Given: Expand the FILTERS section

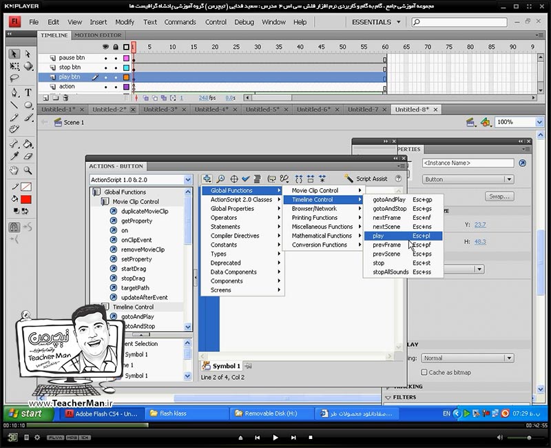Looking at the screenshot, I should [x=388, y=398].
